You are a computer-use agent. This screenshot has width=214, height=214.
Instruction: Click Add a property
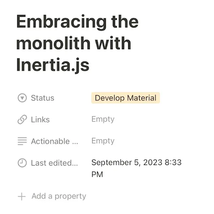tap(59, 196)
